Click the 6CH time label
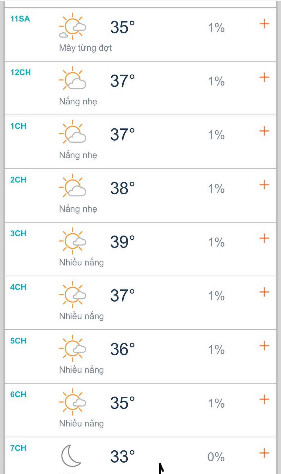 (18, 394)
